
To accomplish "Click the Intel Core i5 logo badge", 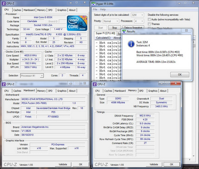I will [77, 23].
